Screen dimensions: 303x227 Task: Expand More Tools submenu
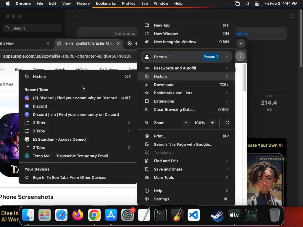coord(186,178)
